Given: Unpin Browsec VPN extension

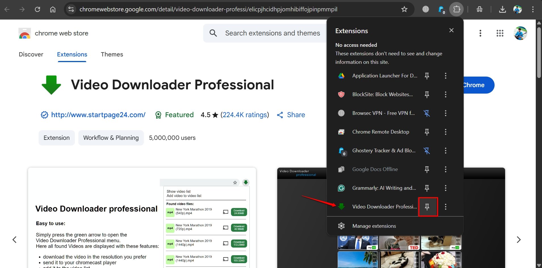Looking at the screenshot, I should click(427, 113).
